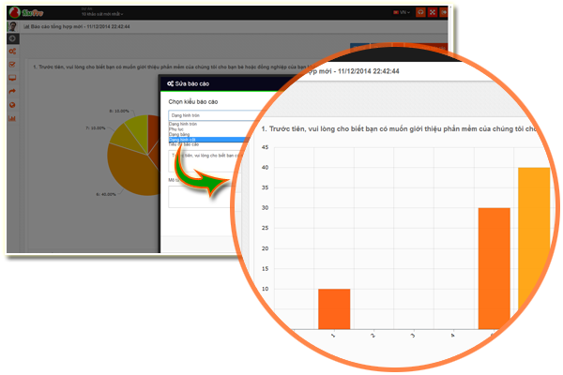Click the description textarea in dialog
The width and height of the screenshot is (563, 375).
203,197
